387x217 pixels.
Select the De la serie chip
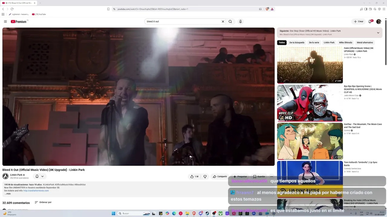[314, 42]
